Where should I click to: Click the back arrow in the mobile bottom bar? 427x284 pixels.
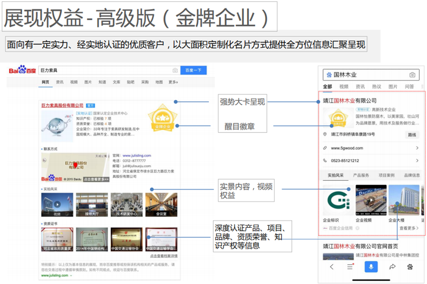332,266
